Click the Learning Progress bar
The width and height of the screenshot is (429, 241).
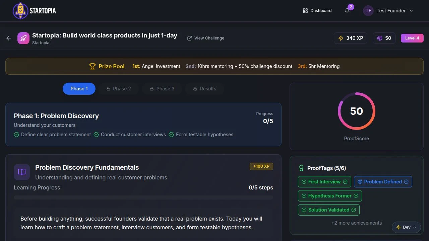(x=143, y=197)
